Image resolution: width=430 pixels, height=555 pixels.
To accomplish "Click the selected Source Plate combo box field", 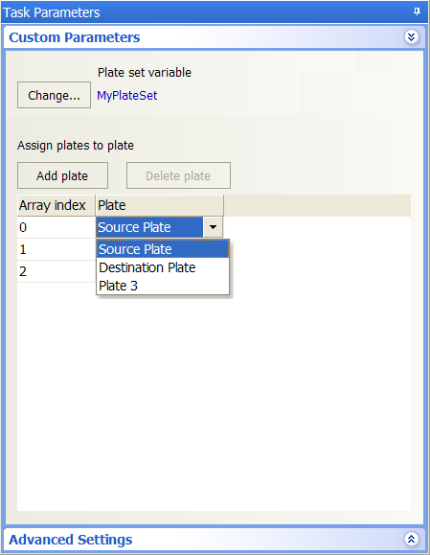I will point(149,227).
